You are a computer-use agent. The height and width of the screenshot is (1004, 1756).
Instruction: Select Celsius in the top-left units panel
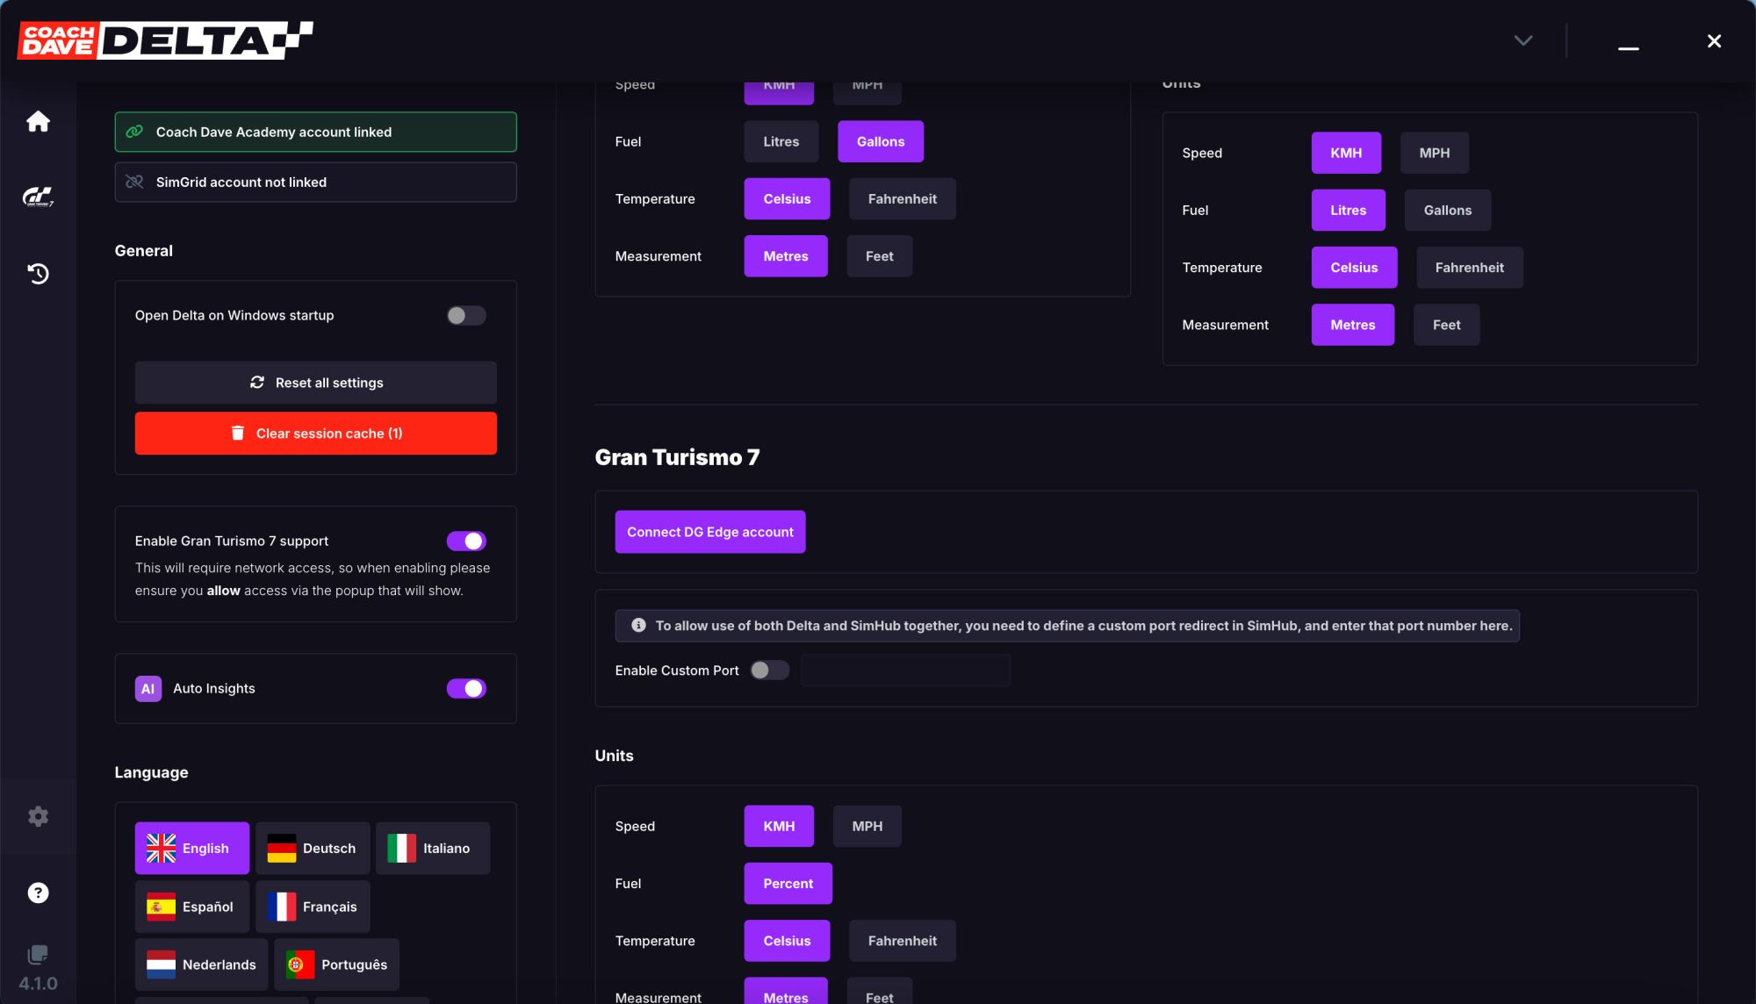(787, 199)
